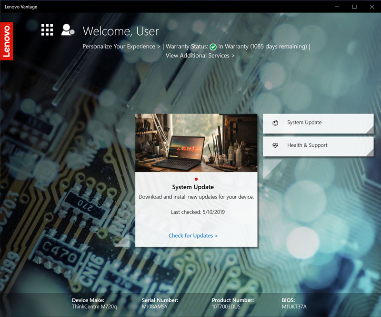381x317 pixels.
Task: Click the laptop workbench card image
Action: click(196, 143)
